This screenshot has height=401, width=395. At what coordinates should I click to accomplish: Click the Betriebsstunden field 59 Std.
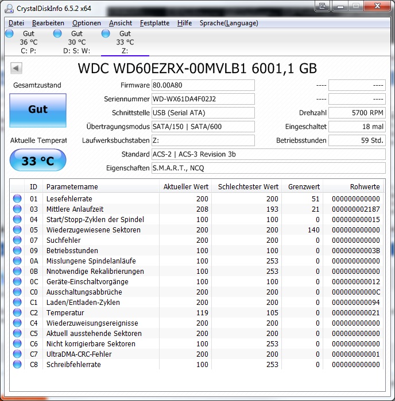click(357, 140)
